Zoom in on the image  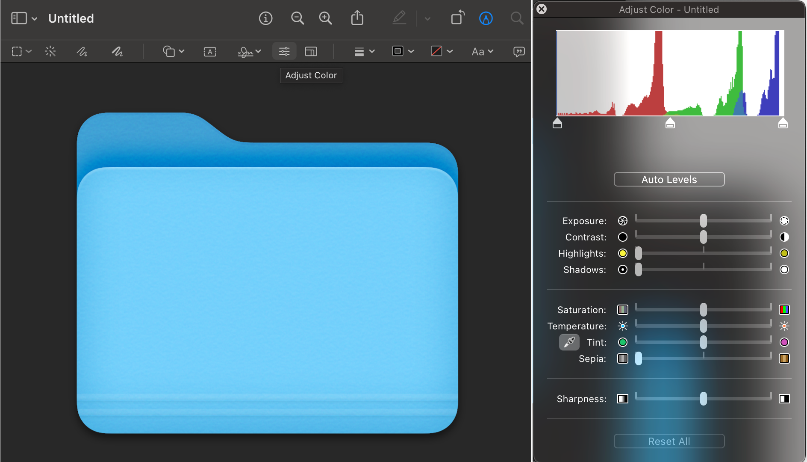pyautogui.click(x=326, y=18)
